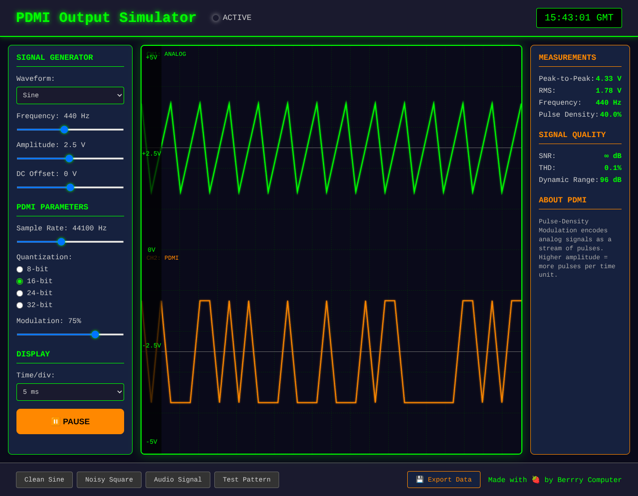Click the Sample Rate slider handle

(x=61, y=242)
